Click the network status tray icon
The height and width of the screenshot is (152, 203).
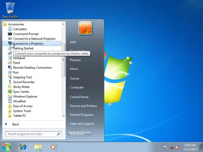pos(171,147)
